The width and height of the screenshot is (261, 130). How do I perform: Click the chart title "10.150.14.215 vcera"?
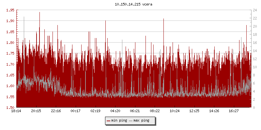coord(130,5)
